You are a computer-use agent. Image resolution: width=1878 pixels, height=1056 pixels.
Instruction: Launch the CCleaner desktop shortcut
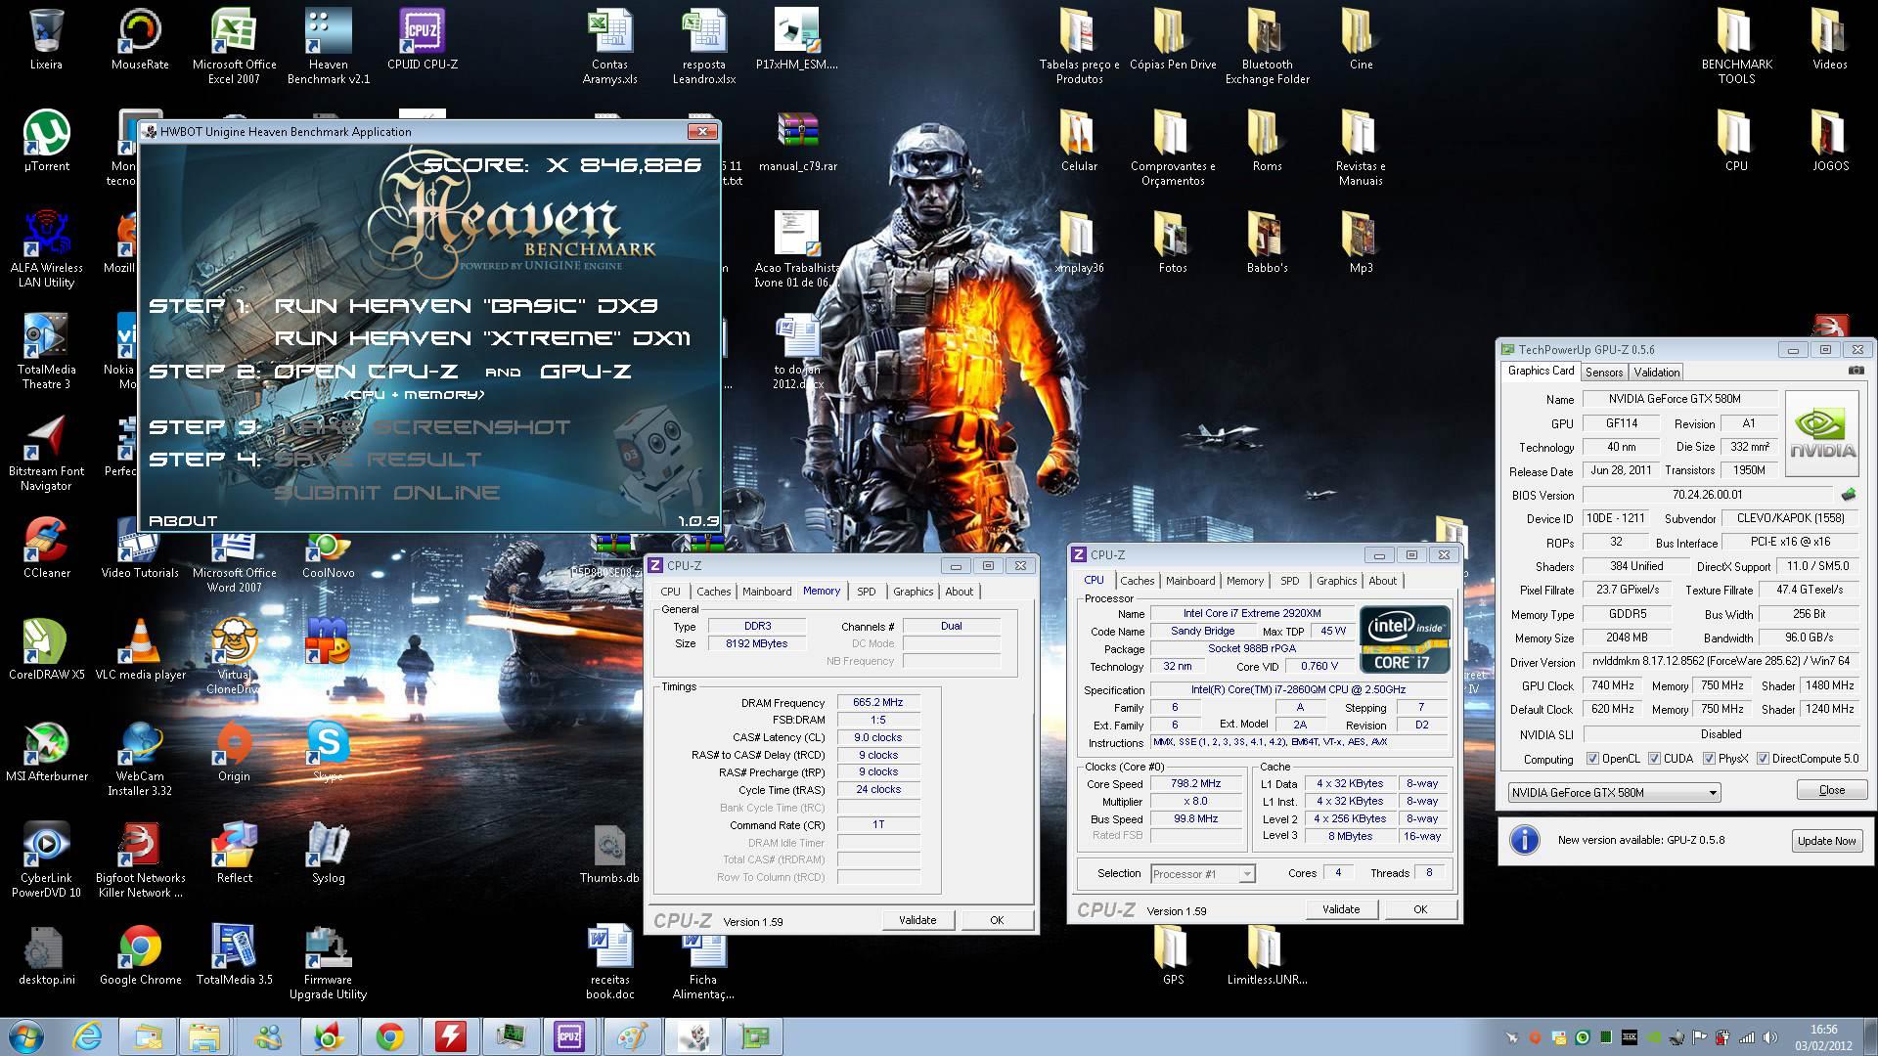(46, 548)
